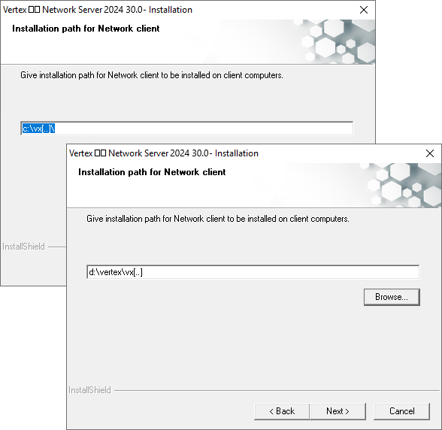Click the InstallShield label in background dialog
This screenshot has height=430, width=442.
tap(24, 247)
